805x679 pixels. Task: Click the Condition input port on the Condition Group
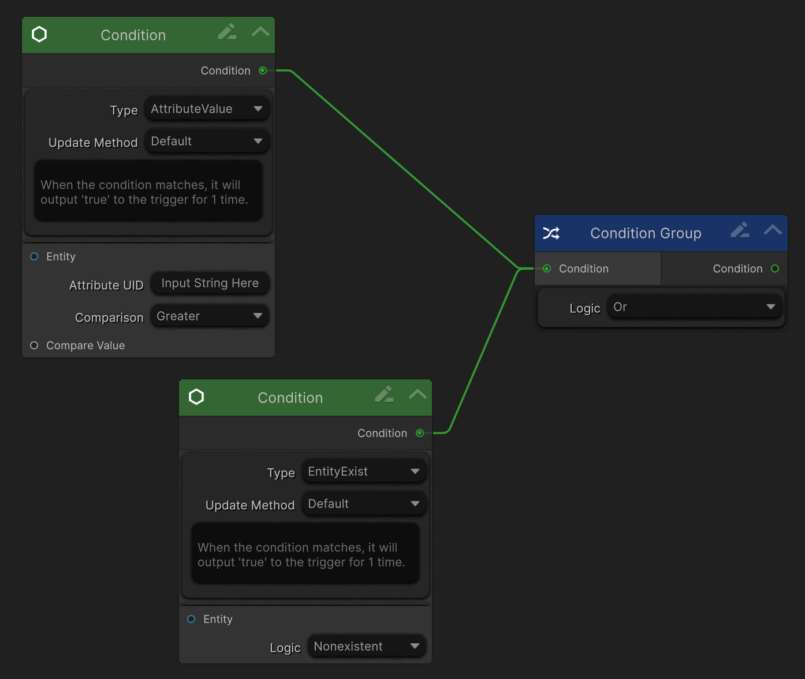(x=547, y=268)
